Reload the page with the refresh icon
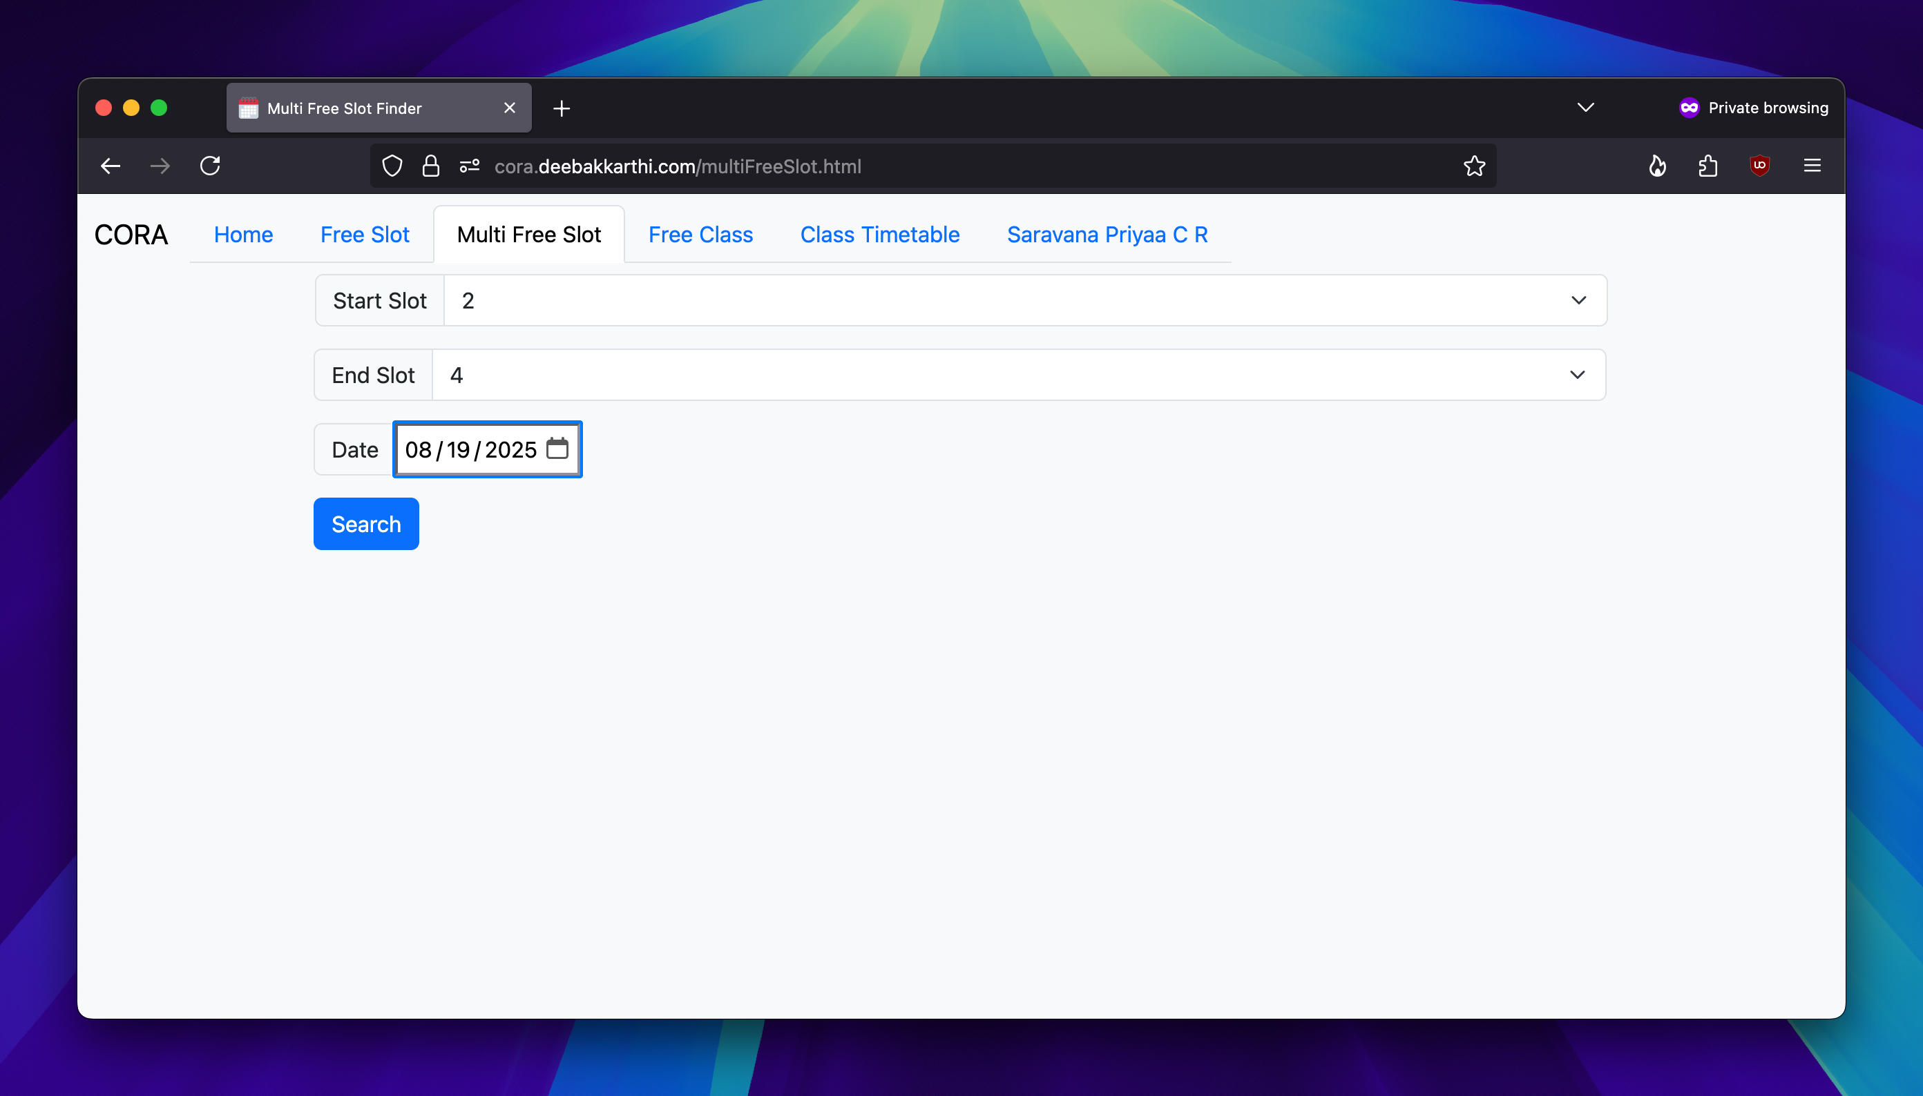The width and height of the screenshot is (1923, 1096). click(210, 166)
